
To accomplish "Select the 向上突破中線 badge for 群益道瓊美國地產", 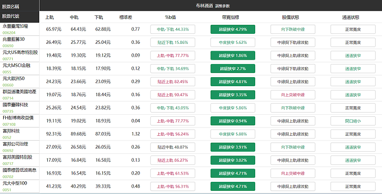I will [x=293, y=95].
